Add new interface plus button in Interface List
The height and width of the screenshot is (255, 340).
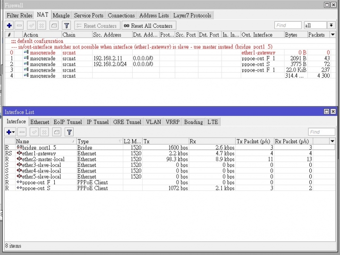10,132
